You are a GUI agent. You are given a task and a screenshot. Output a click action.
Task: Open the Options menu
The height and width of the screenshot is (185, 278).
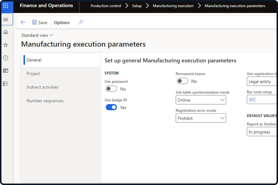coord(62,22)
